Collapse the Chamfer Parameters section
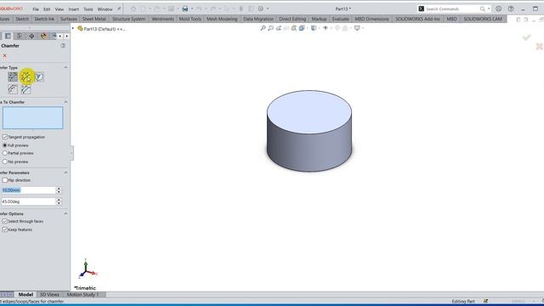 pyautogui.click(x=65, y=173)
